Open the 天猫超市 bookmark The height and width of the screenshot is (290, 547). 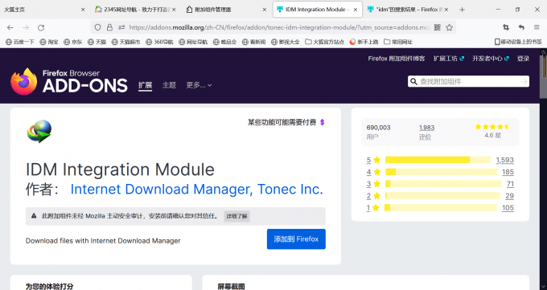(125, 42)
